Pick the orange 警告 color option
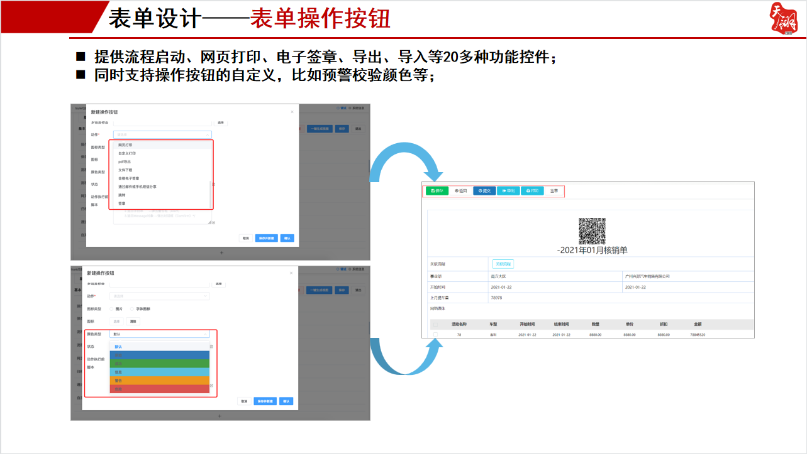The image size is (807, 454). (159, 381)
